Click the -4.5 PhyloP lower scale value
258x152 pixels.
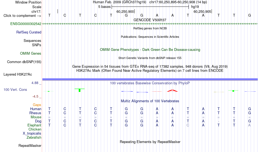click(x=36, y=97)
